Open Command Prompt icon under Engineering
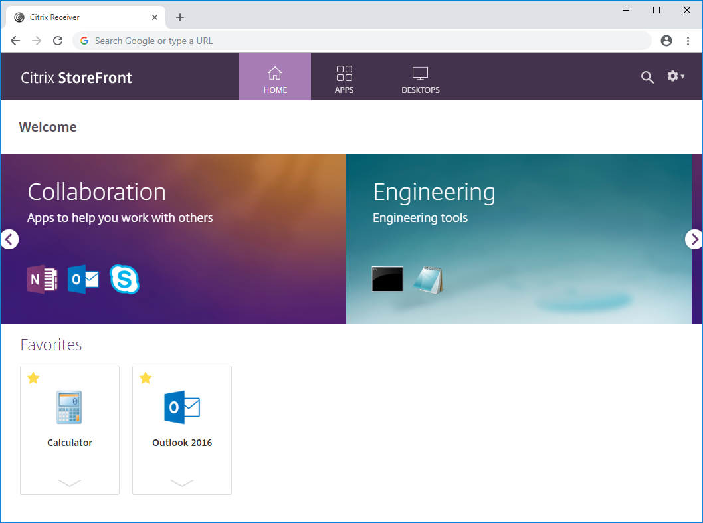This screenshot has height=523, width=703. [387, 279]
